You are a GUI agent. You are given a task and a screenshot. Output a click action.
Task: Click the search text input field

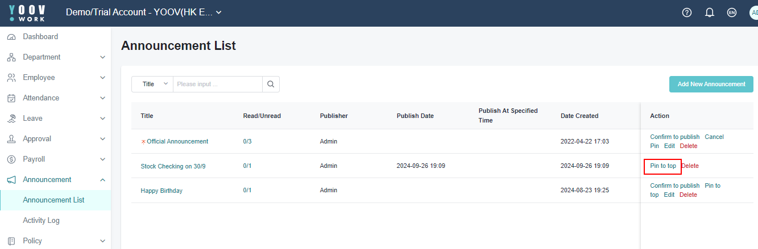(217, 84)
